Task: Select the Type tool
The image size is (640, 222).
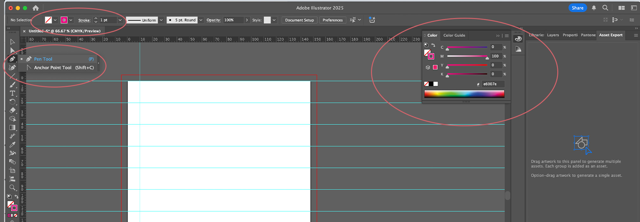Action: point(12,93)
